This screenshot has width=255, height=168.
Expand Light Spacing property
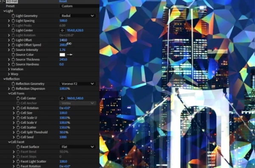click(x=9, y=21)
